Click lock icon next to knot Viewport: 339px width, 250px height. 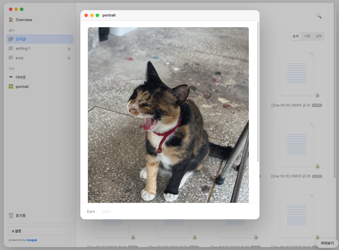[x=69, y=58]
